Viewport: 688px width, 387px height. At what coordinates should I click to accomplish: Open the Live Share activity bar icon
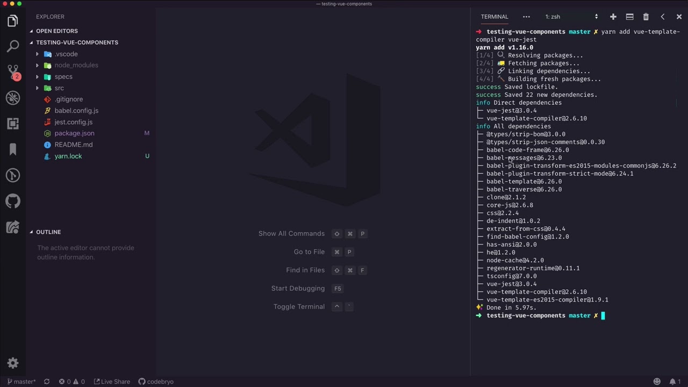[13, 227]
